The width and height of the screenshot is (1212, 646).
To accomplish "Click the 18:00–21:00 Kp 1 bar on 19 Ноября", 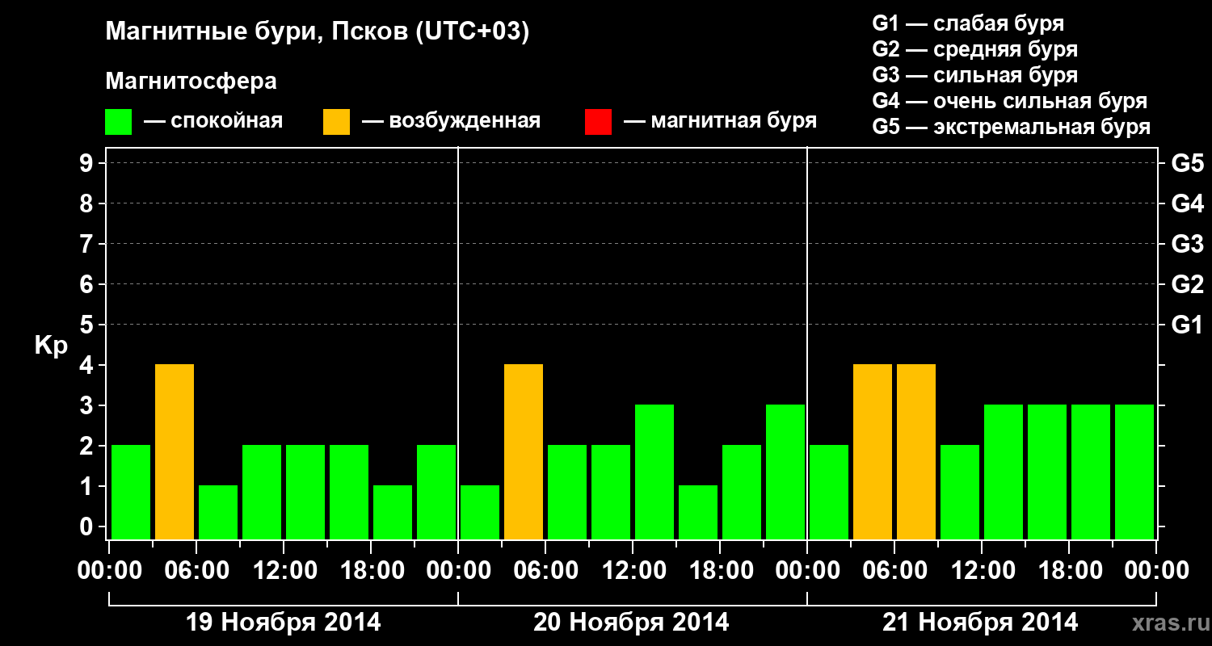I will click(x=393, y=512).
